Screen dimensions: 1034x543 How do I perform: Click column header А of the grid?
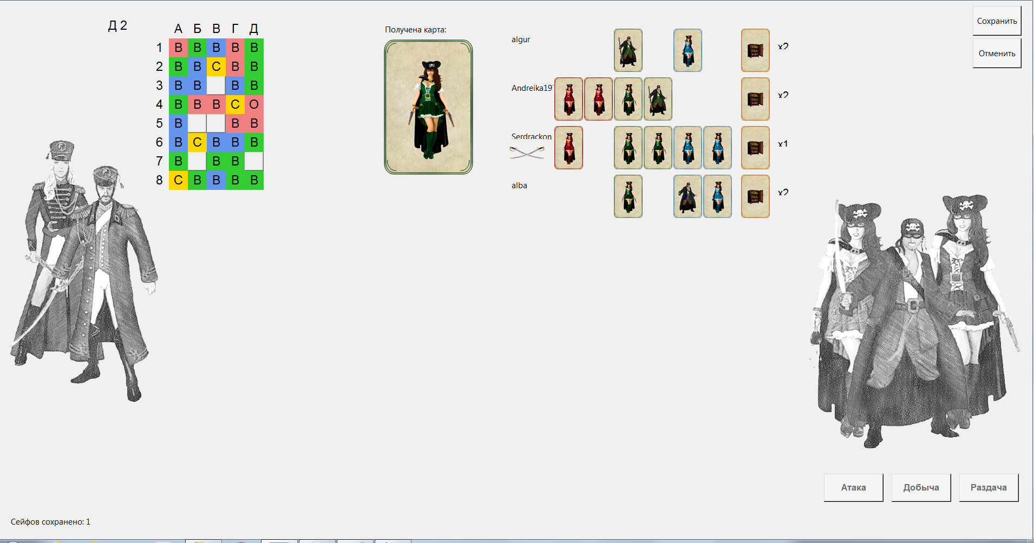click(x=178, y=29)
